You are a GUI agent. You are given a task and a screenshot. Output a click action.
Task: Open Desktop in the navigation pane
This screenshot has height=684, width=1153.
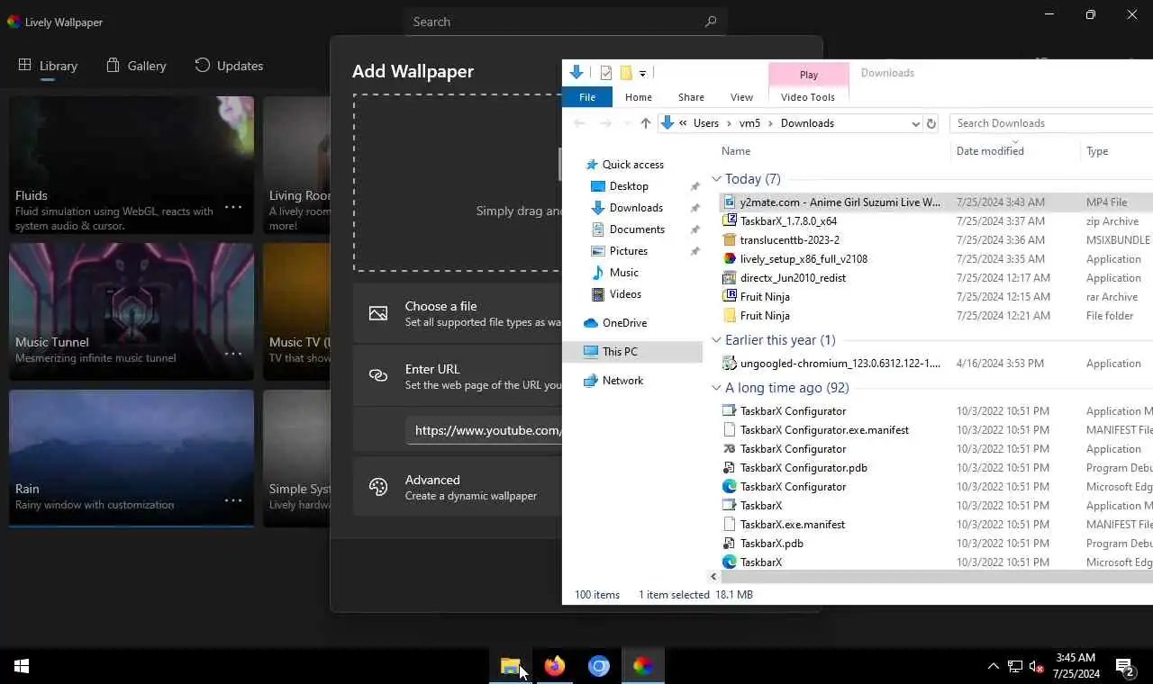point(629,186)
